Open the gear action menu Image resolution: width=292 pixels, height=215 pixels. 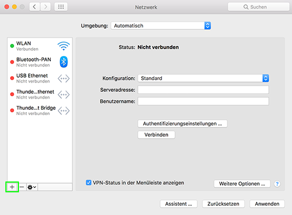point(32,187)
